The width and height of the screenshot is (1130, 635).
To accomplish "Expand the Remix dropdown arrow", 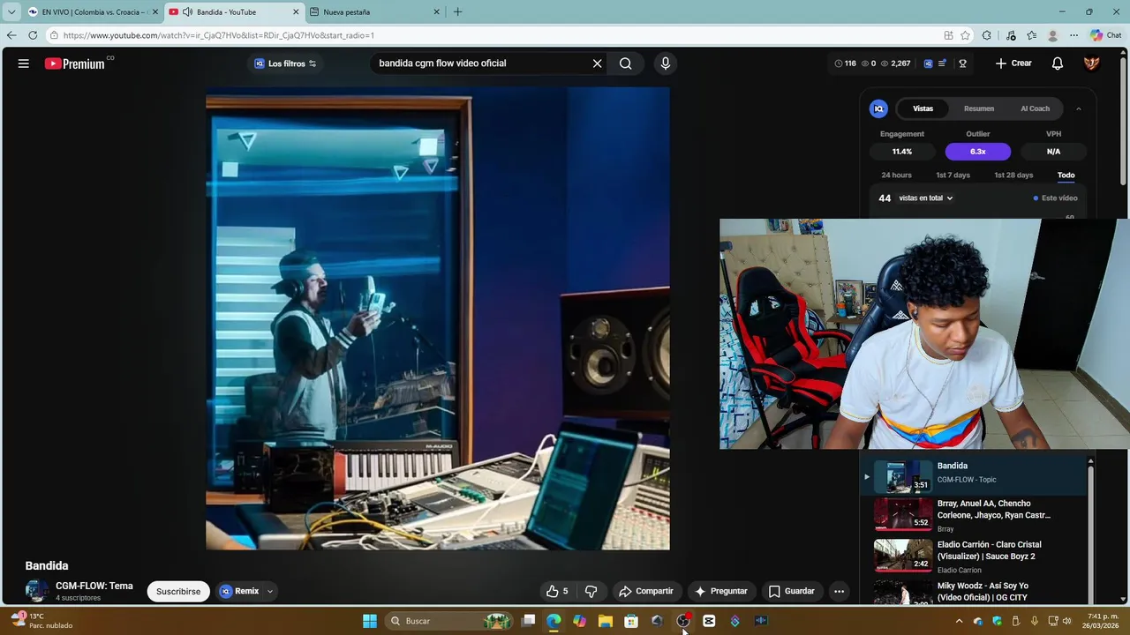I will click(269, 591).
